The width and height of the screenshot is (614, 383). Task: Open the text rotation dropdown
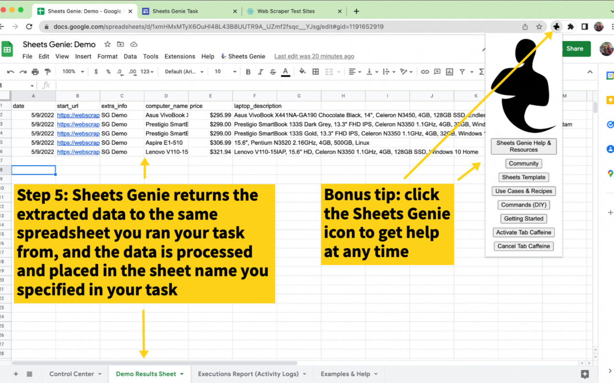click(406, 72)
